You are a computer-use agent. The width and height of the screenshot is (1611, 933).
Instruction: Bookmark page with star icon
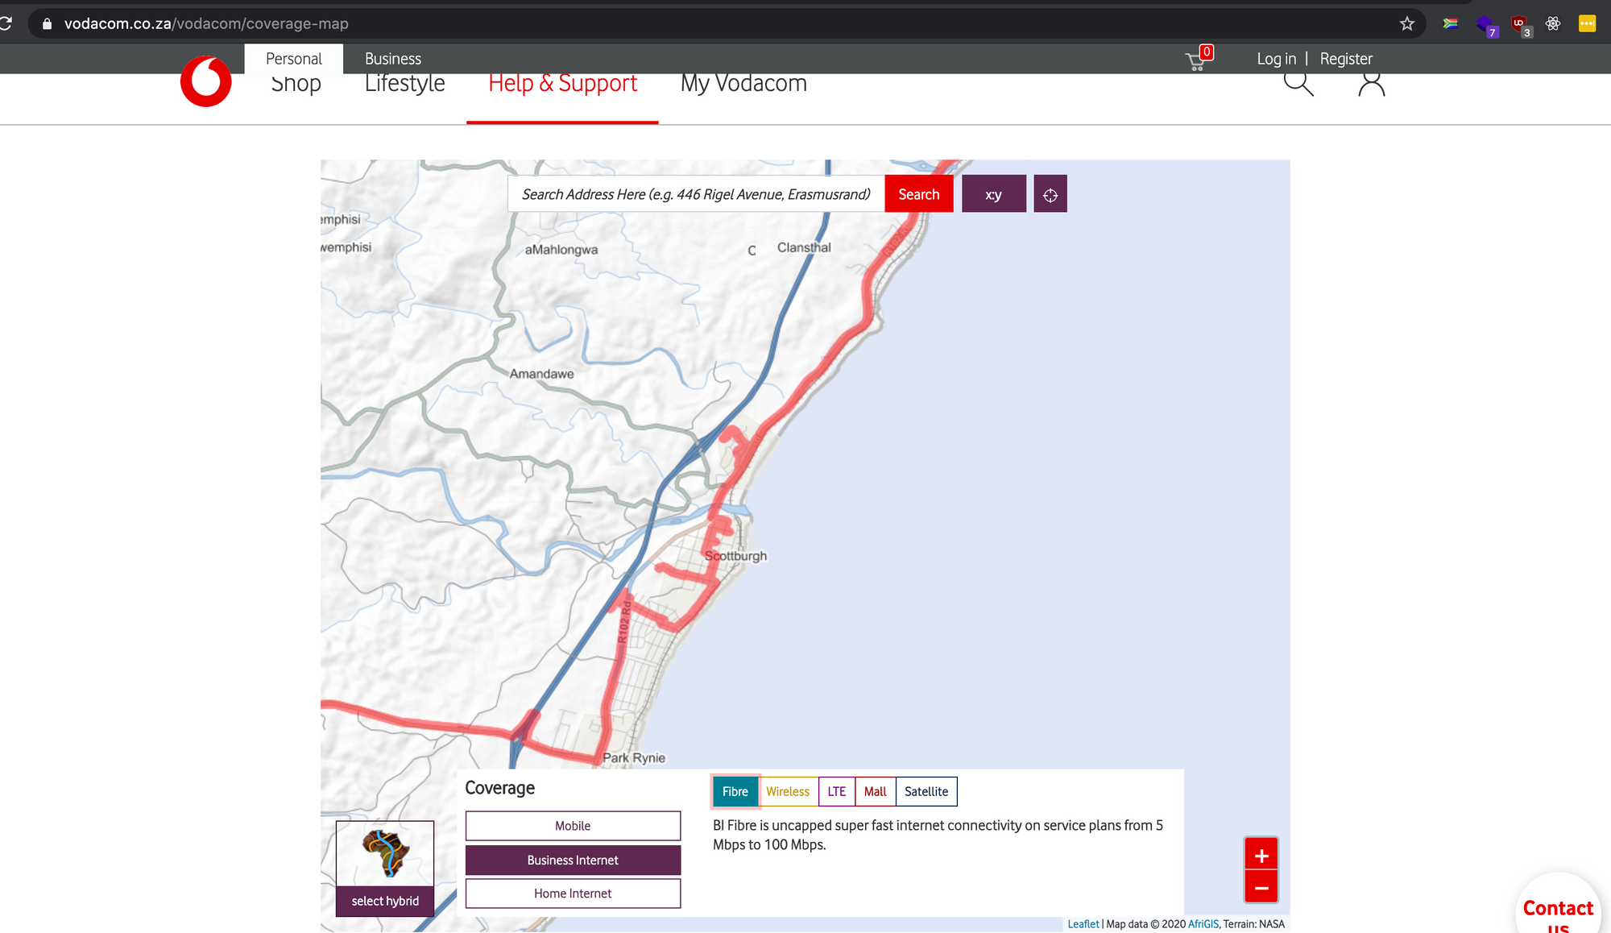tap(1407, 23)
